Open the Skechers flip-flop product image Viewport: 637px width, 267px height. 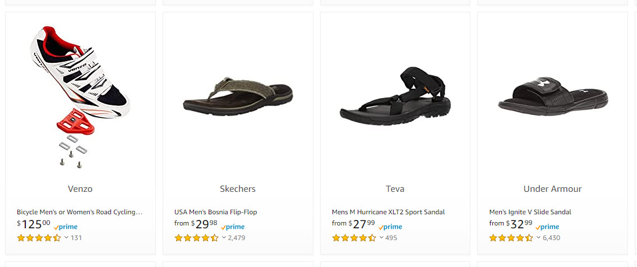click(238, 95)
